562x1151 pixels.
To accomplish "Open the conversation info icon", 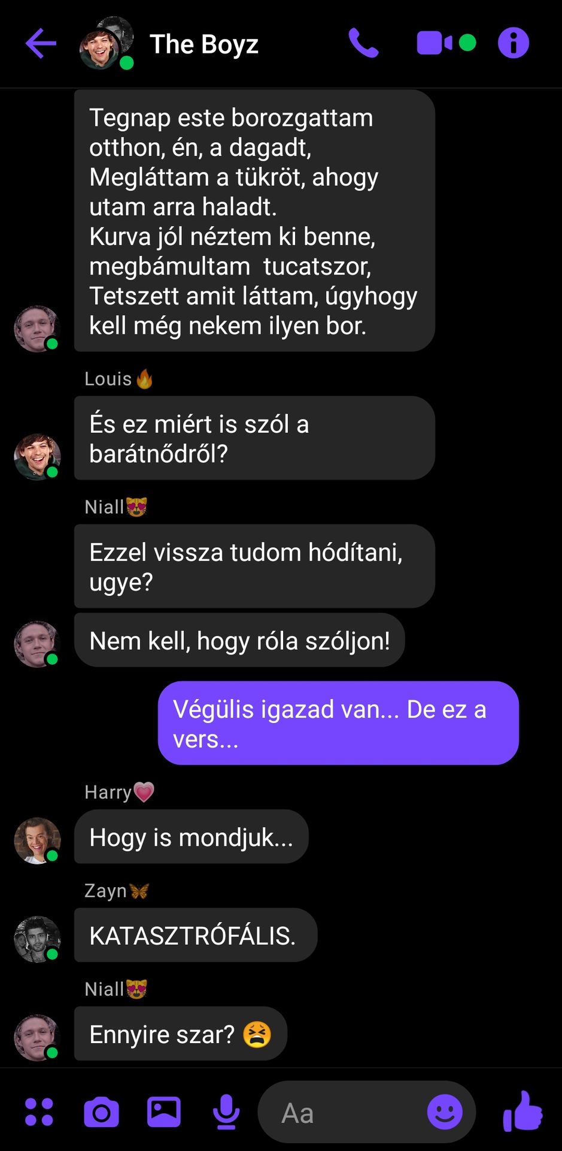I will tap(514, 43).
